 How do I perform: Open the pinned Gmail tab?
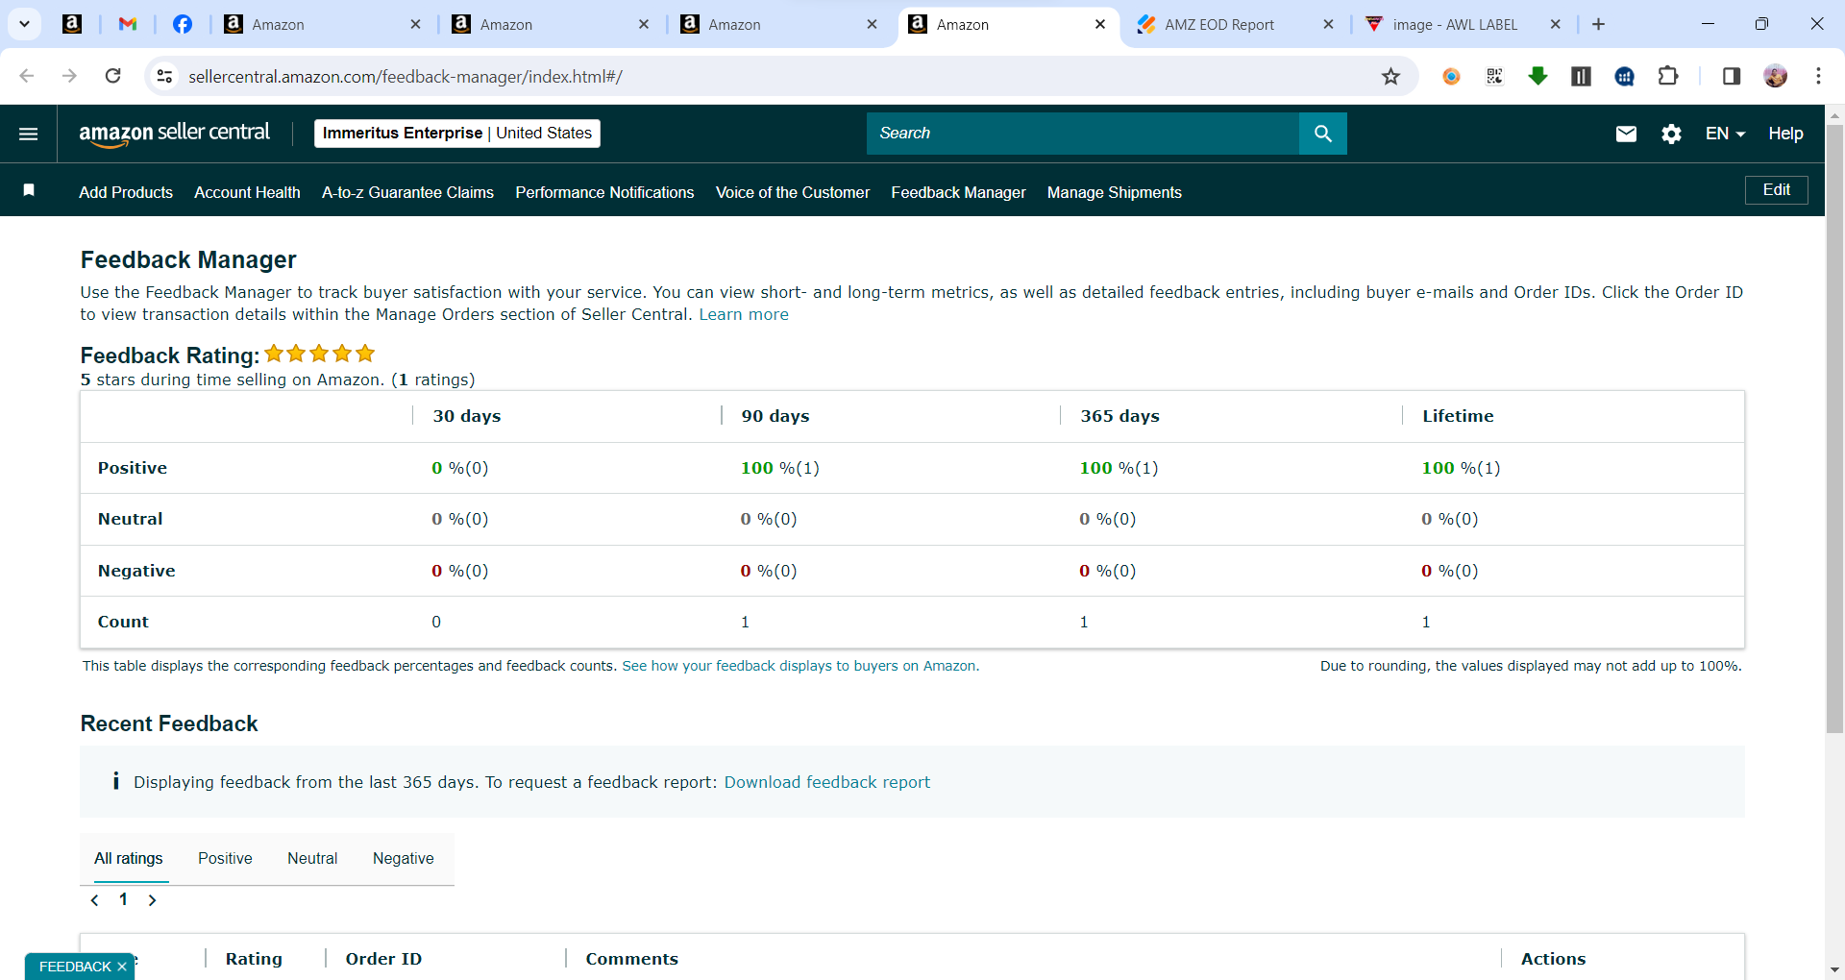coord(127,24)
